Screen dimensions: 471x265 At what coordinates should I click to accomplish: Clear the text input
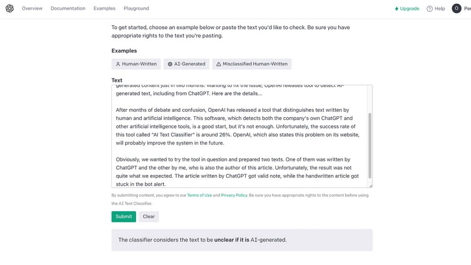pyautogui.click(x=149, y=216)
